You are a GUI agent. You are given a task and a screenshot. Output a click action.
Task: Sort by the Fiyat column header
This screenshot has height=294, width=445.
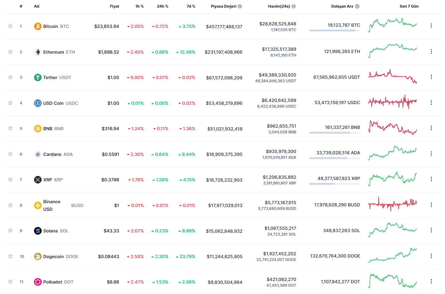point(114,6)
